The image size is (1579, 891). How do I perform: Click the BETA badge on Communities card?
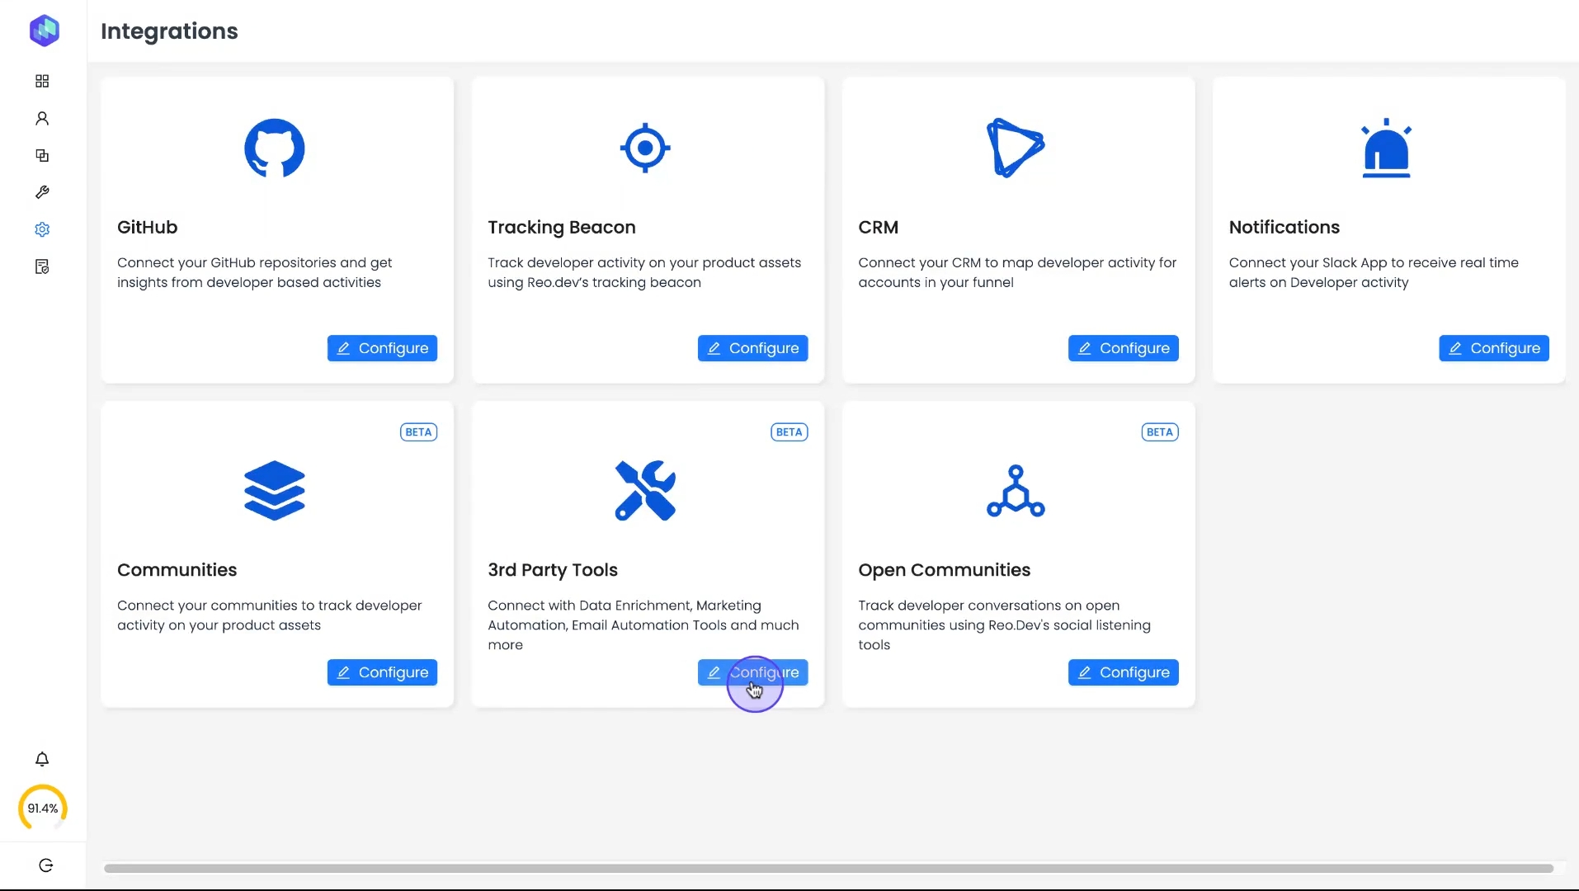click(418, 432)
